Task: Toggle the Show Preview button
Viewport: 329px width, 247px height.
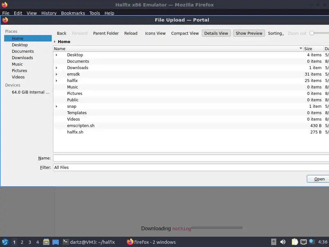Action: [249, 33]
